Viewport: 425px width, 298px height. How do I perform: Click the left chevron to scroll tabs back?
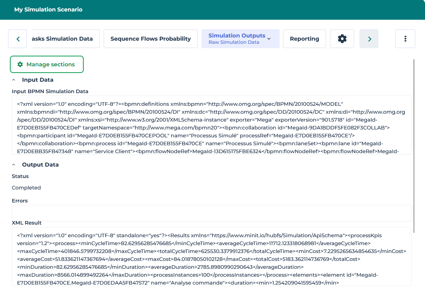coord(18,39)
